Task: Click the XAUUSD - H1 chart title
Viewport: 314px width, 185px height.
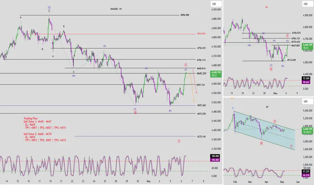Action: [116, 9]
